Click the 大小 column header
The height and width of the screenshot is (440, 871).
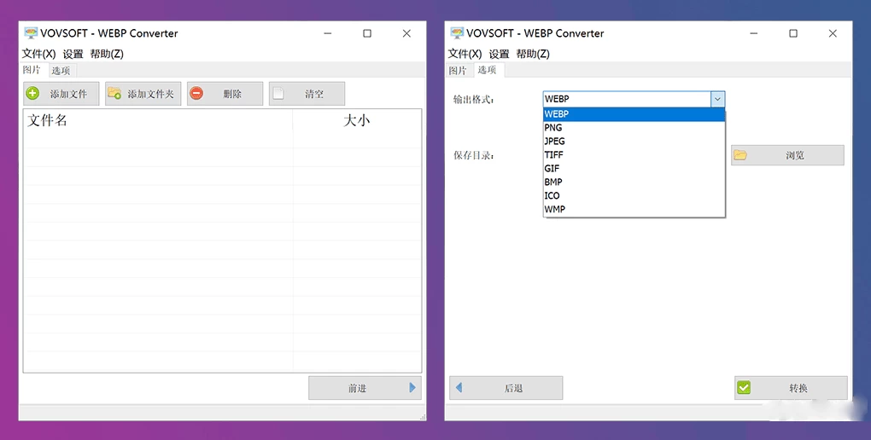357,120
